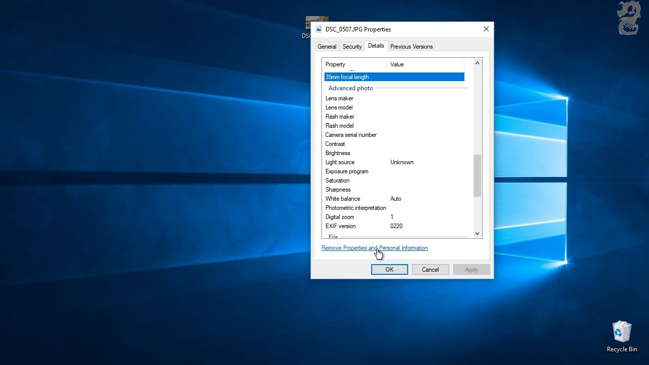The width and height of the screenshot is (649, 365).
Task: Click the scroll down arrow in property list
Action: click(x=477, y=234)
